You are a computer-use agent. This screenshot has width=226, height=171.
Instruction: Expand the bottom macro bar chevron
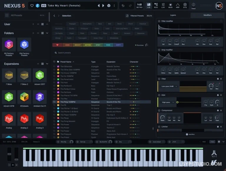223,142
